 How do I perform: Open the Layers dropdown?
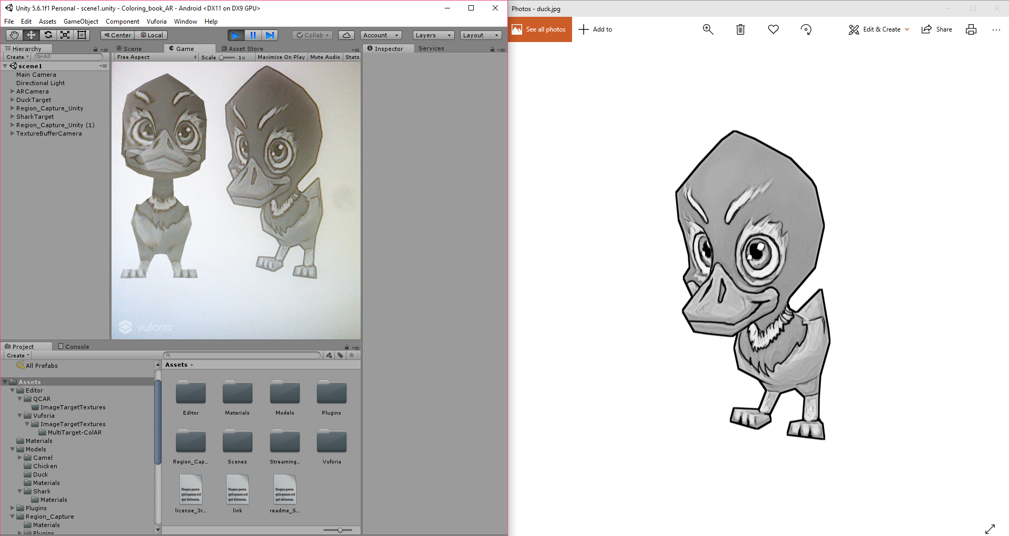coord(433,35)
